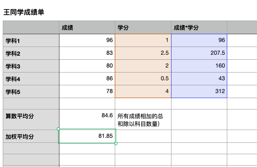
Task: Select 学科4 credit cell 0.5
Action: [x=143, y=78]
